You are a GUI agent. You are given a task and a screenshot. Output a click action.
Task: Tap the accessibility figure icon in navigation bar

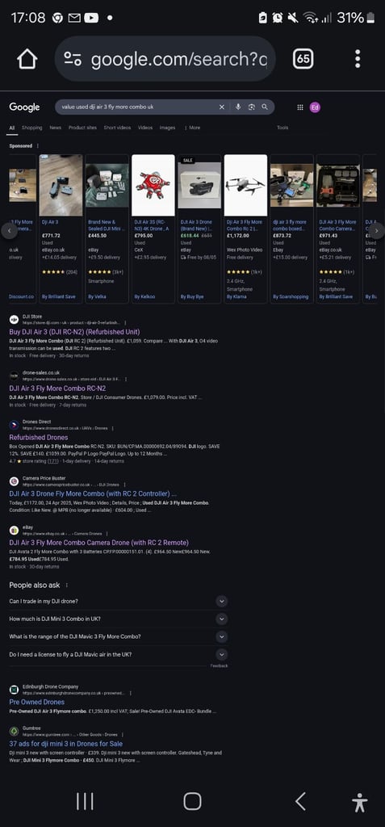coord(360,802)
